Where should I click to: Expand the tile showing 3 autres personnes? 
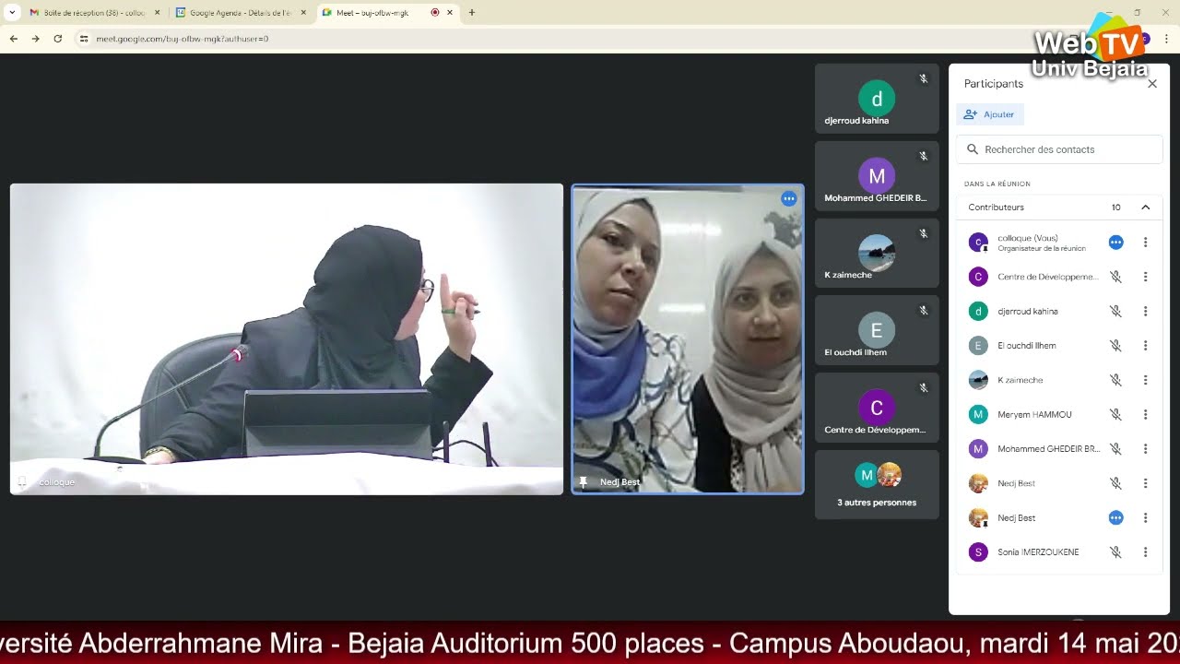point(876,484)
